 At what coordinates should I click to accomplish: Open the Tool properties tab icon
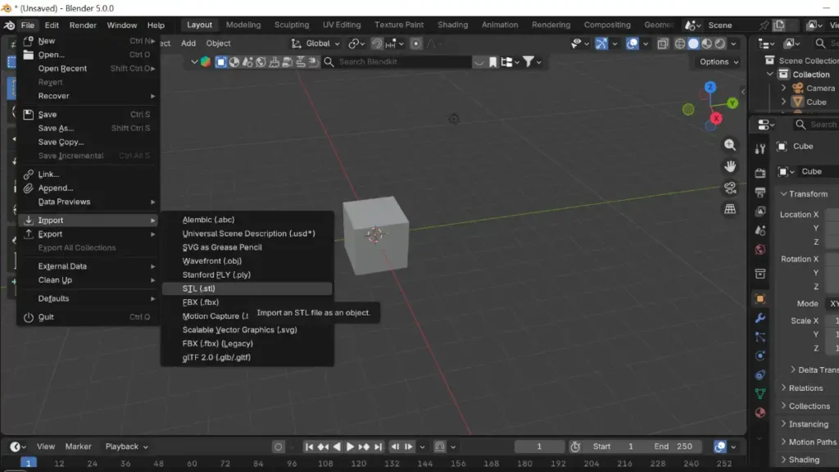tap(760, 149)
